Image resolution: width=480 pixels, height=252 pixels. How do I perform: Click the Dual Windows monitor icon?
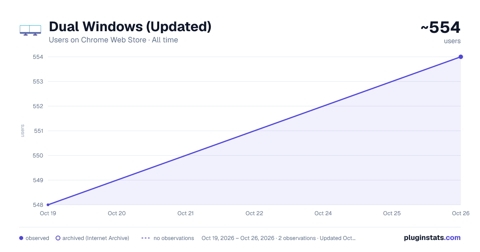(x=30, y=30)
